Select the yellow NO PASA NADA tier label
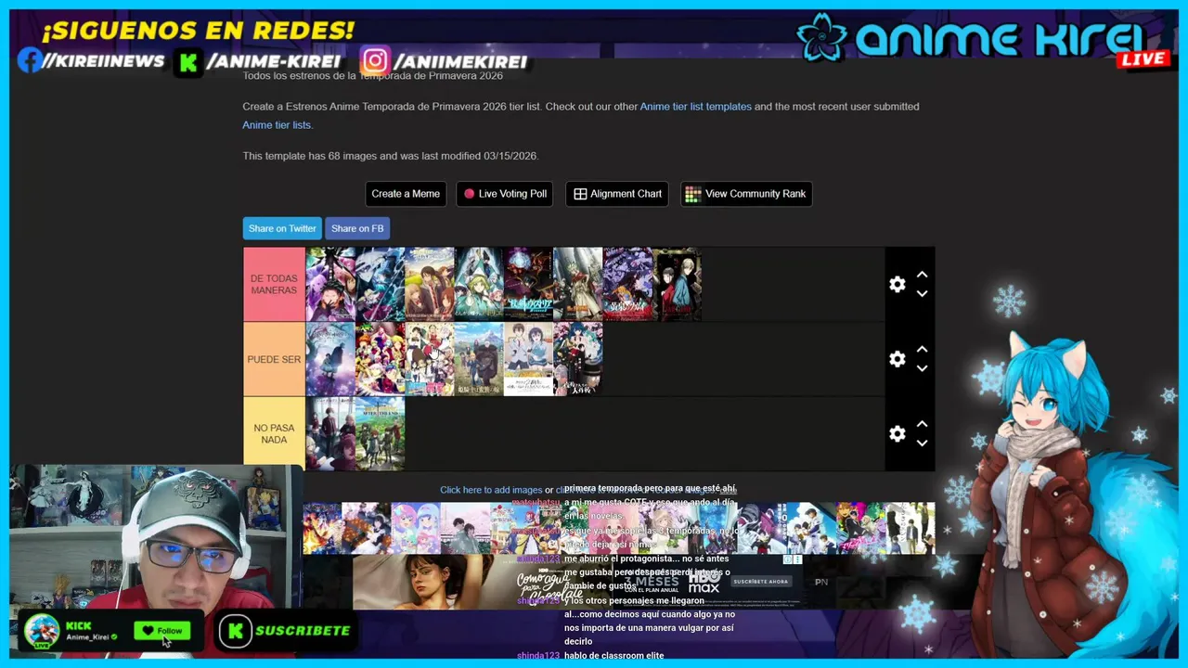Screen dimensions: 1188x668 (274, 433)
